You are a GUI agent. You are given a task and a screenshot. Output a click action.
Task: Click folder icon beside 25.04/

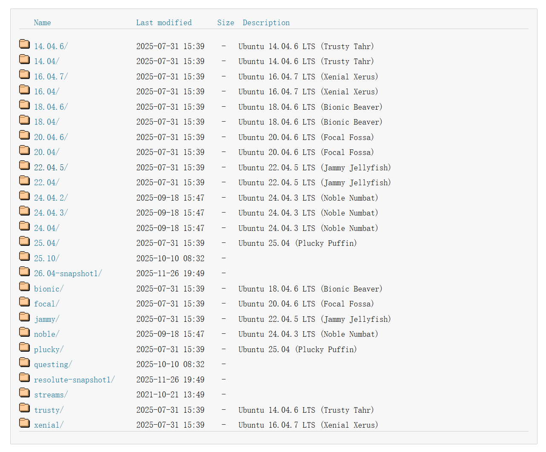[25, 241]
